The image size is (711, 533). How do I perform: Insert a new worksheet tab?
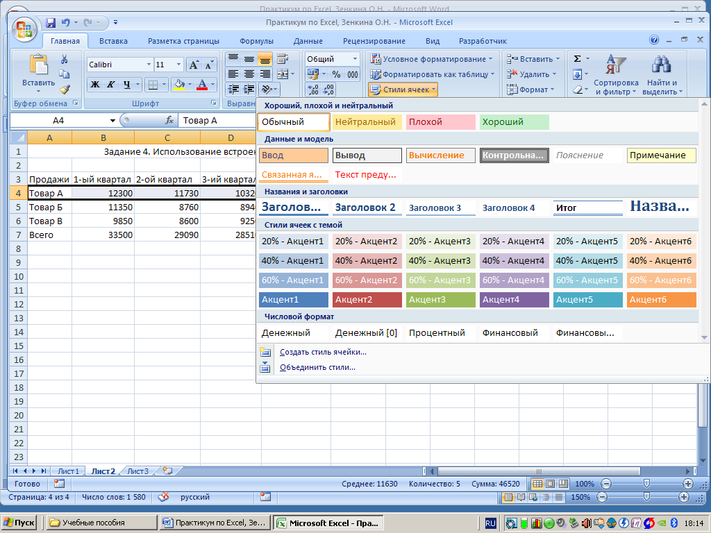pos(167,471)
